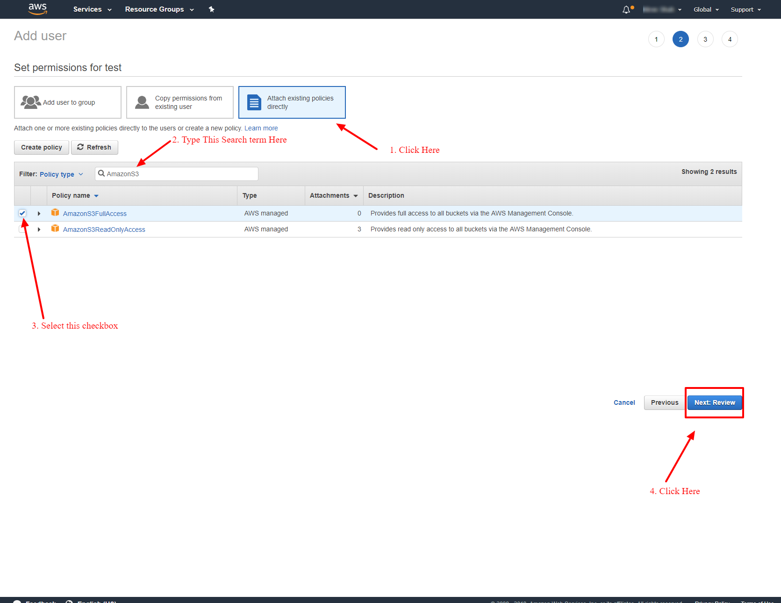Sort by Policy name column
Viewport: 781px width, 603px height.
pos(75,195)
